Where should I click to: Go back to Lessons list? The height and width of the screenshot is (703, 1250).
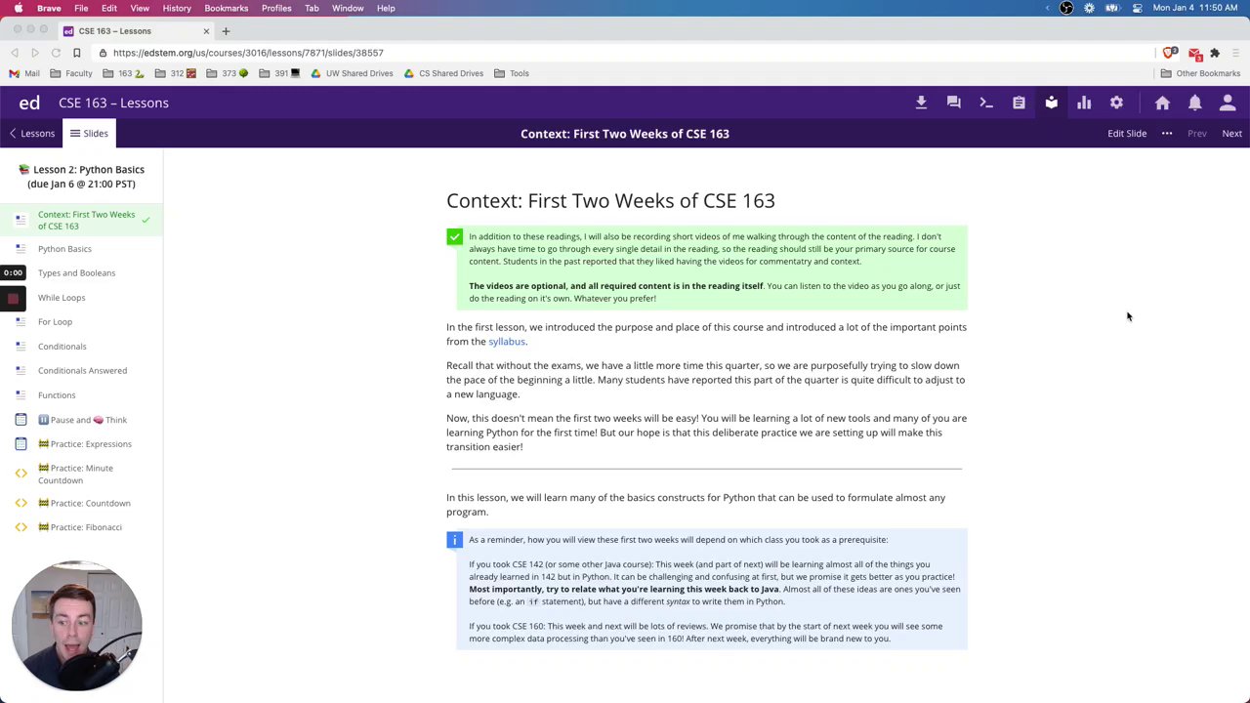coord(31,134)
